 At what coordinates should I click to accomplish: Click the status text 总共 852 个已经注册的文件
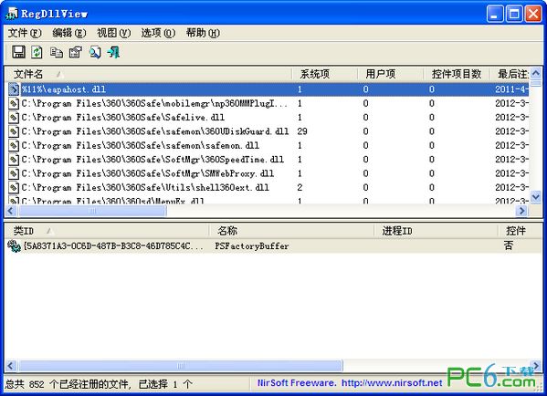pyautogui.click(x=68, y=384)
